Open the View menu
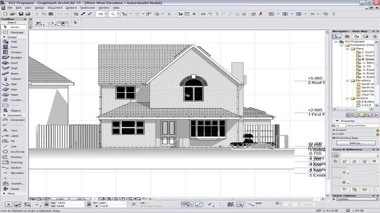The image size is (380, 213). pyautogui.click(x=28, y=8)
